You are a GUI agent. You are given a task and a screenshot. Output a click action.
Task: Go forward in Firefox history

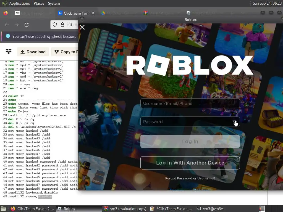pyautogui.click(x=17, y=25)
